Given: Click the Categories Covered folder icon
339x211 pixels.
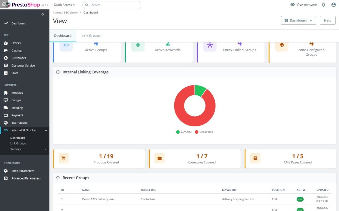Looking at the screenshot, I should click(160, 158).
